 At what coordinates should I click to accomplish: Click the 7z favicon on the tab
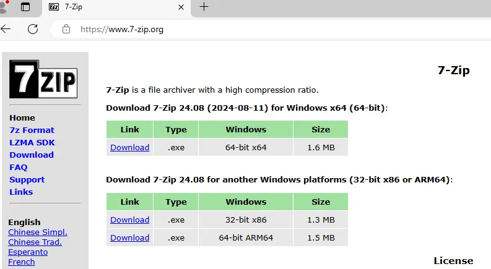tap(54, 7)
